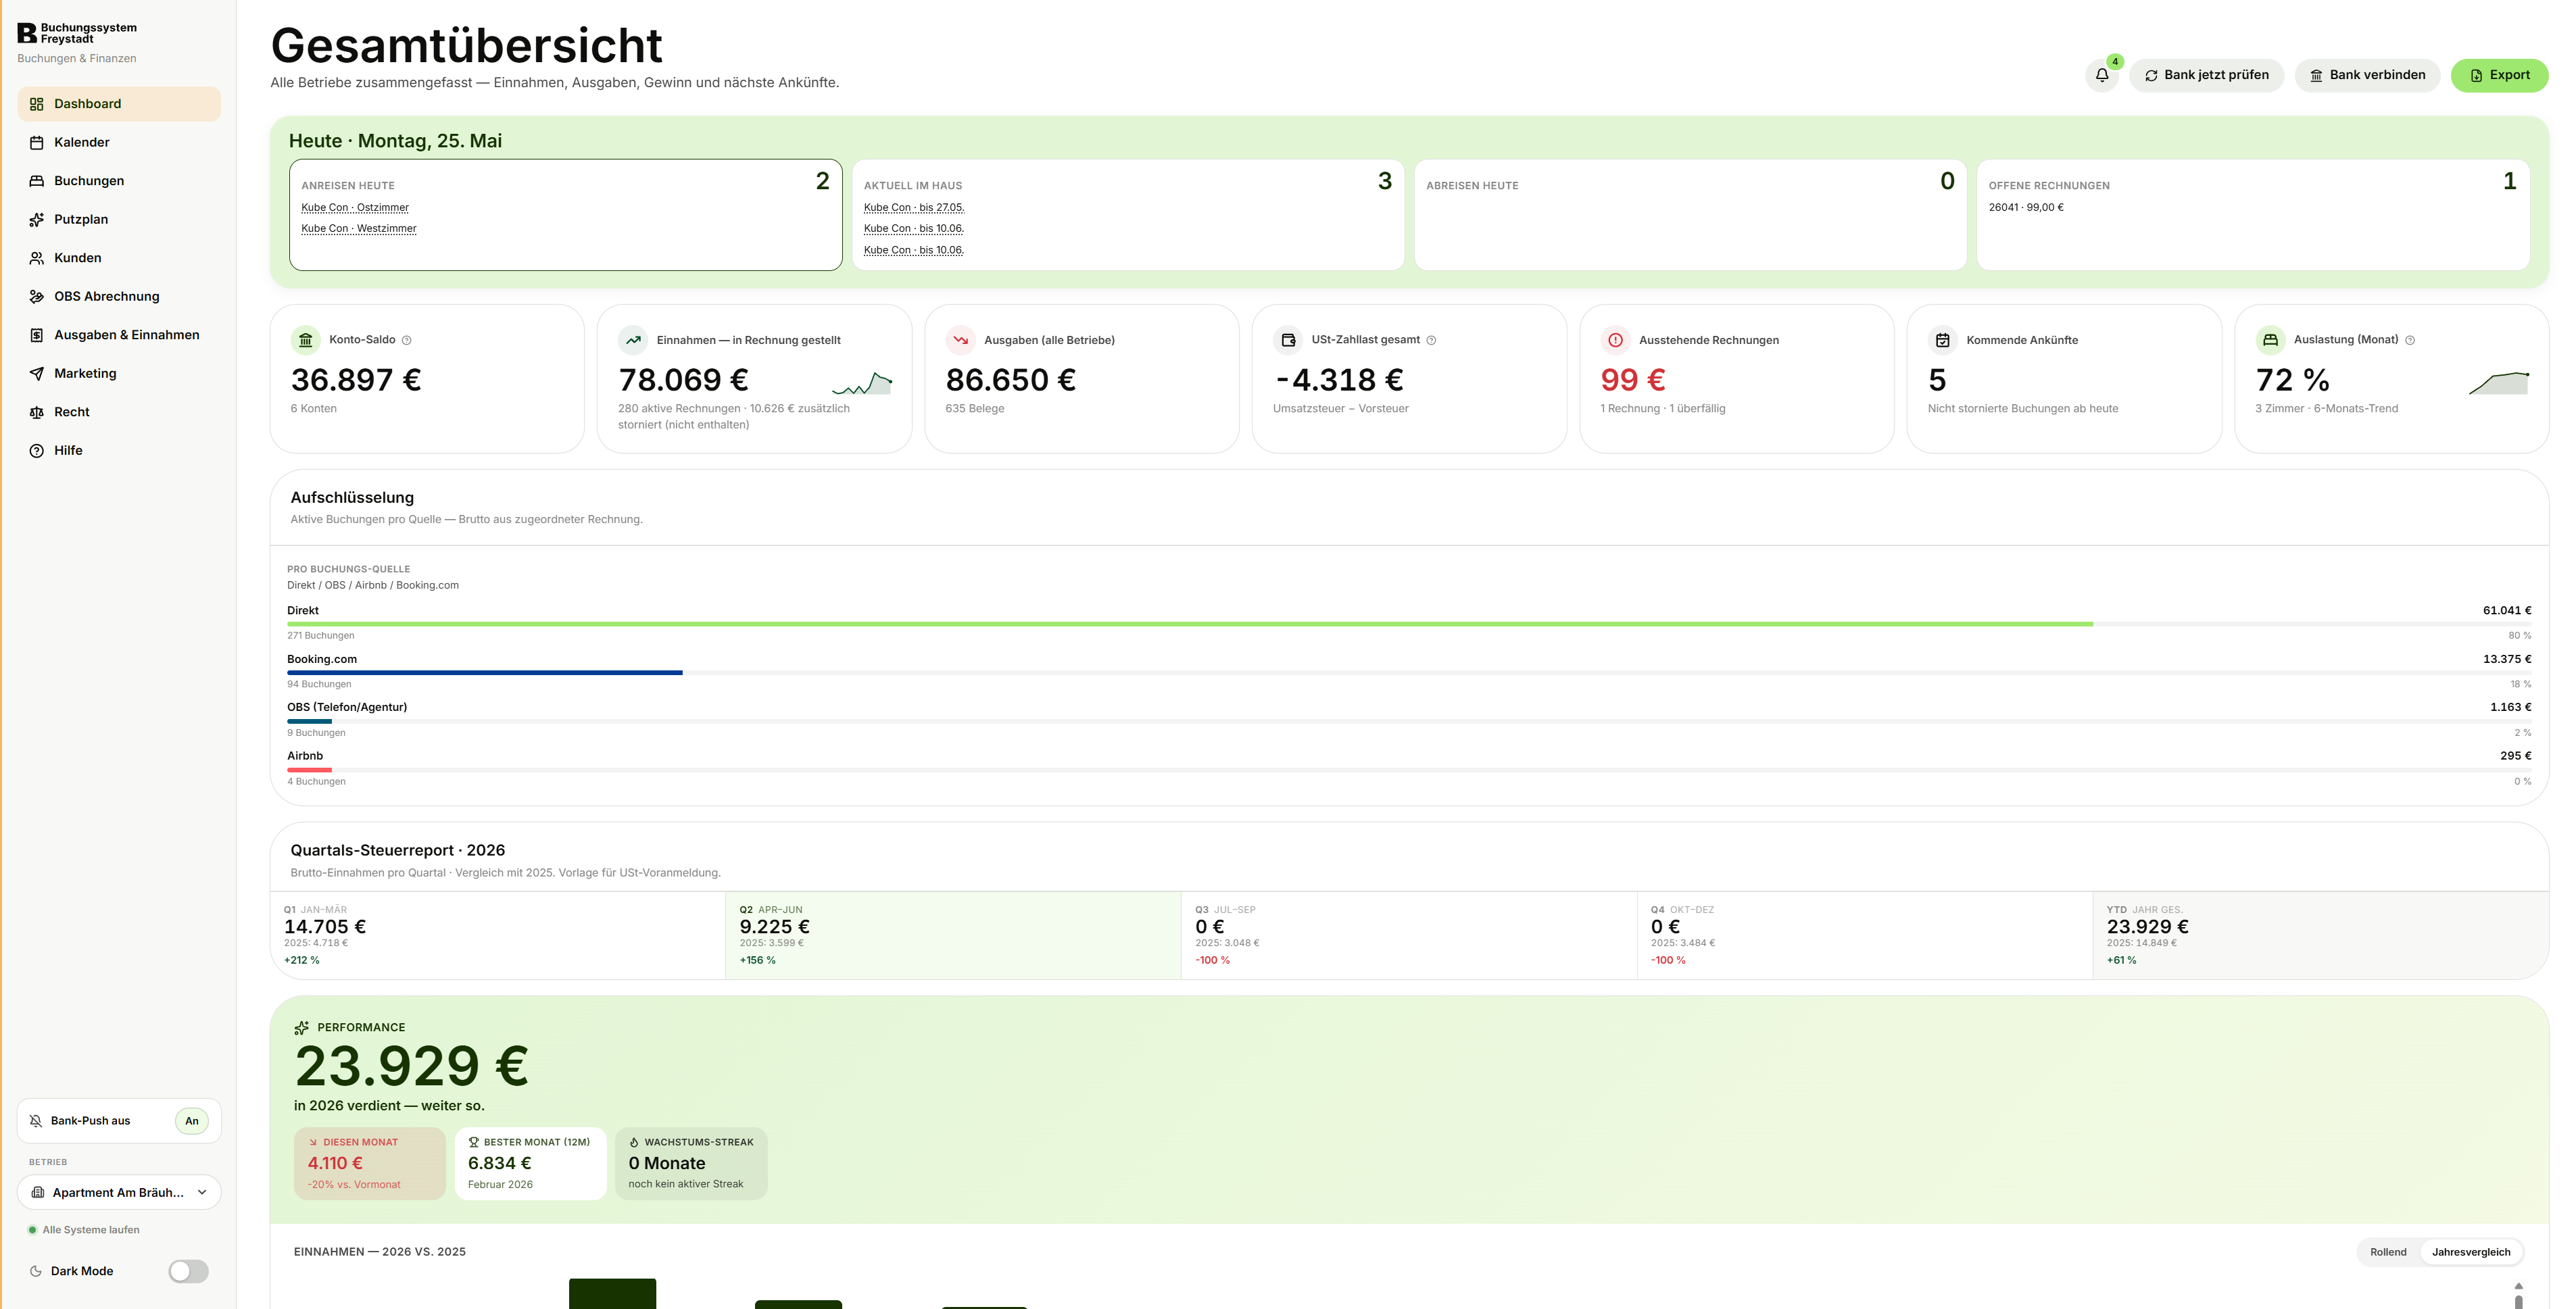This screenshot has height=1309, width=2576.
Task: Select the Jahresvergleich chart view
Action: click(2471, 1252)
